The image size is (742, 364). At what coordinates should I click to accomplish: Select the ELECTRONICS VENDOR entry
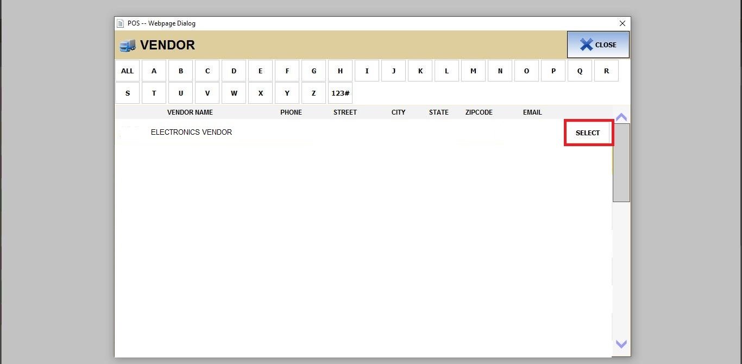click(x=588, y=133)
